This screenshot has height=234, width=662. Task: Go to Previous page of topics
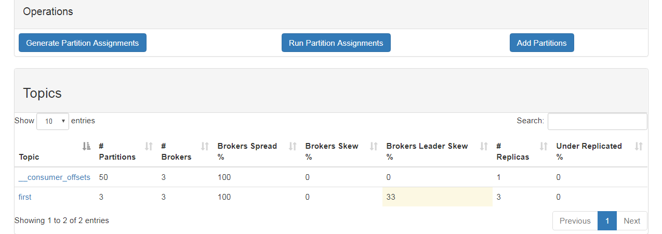click(x=575, y=220)
